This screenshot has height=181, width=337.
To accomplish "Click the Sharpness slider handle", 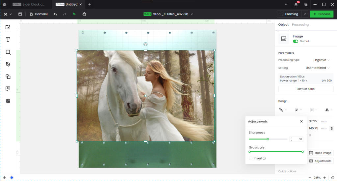I will 268,139.
